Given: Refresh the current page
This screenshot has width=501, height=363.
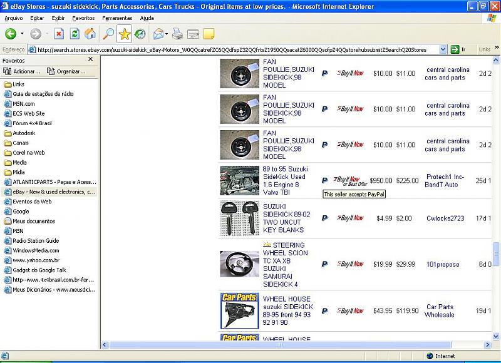Looking at the screenshot, I should point(75,34).
